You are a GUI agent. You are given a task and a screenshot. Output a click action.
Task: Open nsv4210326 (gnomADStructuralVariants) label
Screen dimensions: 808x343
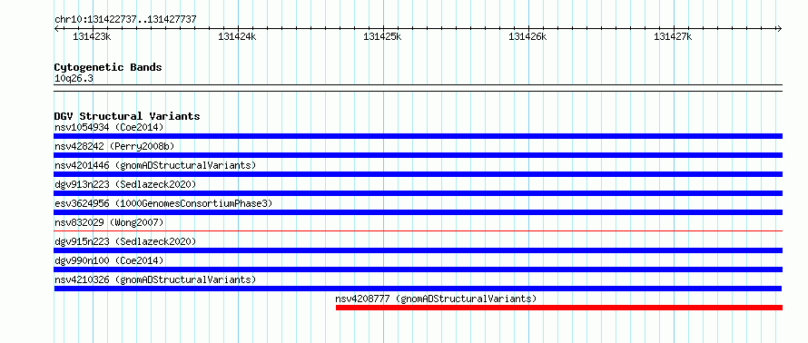(x=155, y=279)
